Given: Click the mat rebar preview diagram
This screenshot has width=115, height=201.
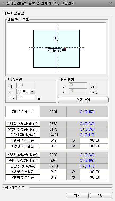Looking at the screenshot, I should [x=57, y=48].
